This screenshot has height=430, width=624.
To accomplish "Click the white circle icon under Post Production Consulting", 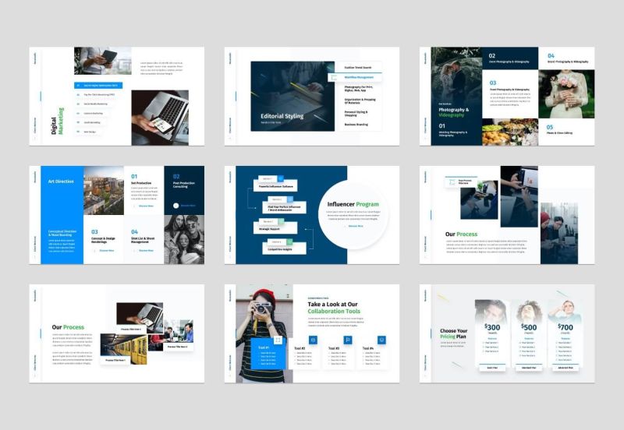I will [176, 206].
